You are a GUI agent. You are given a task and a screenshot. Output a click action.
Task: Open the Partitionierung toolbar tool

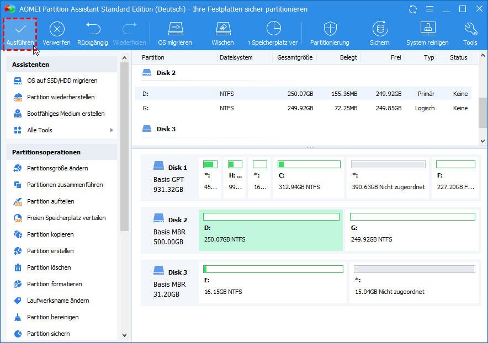pyautogui.click(x=330, y=34)
